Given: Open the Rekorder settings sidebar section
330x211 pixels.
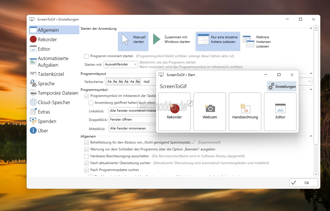Looking at the screenshot, I should [x=54, y=39].
